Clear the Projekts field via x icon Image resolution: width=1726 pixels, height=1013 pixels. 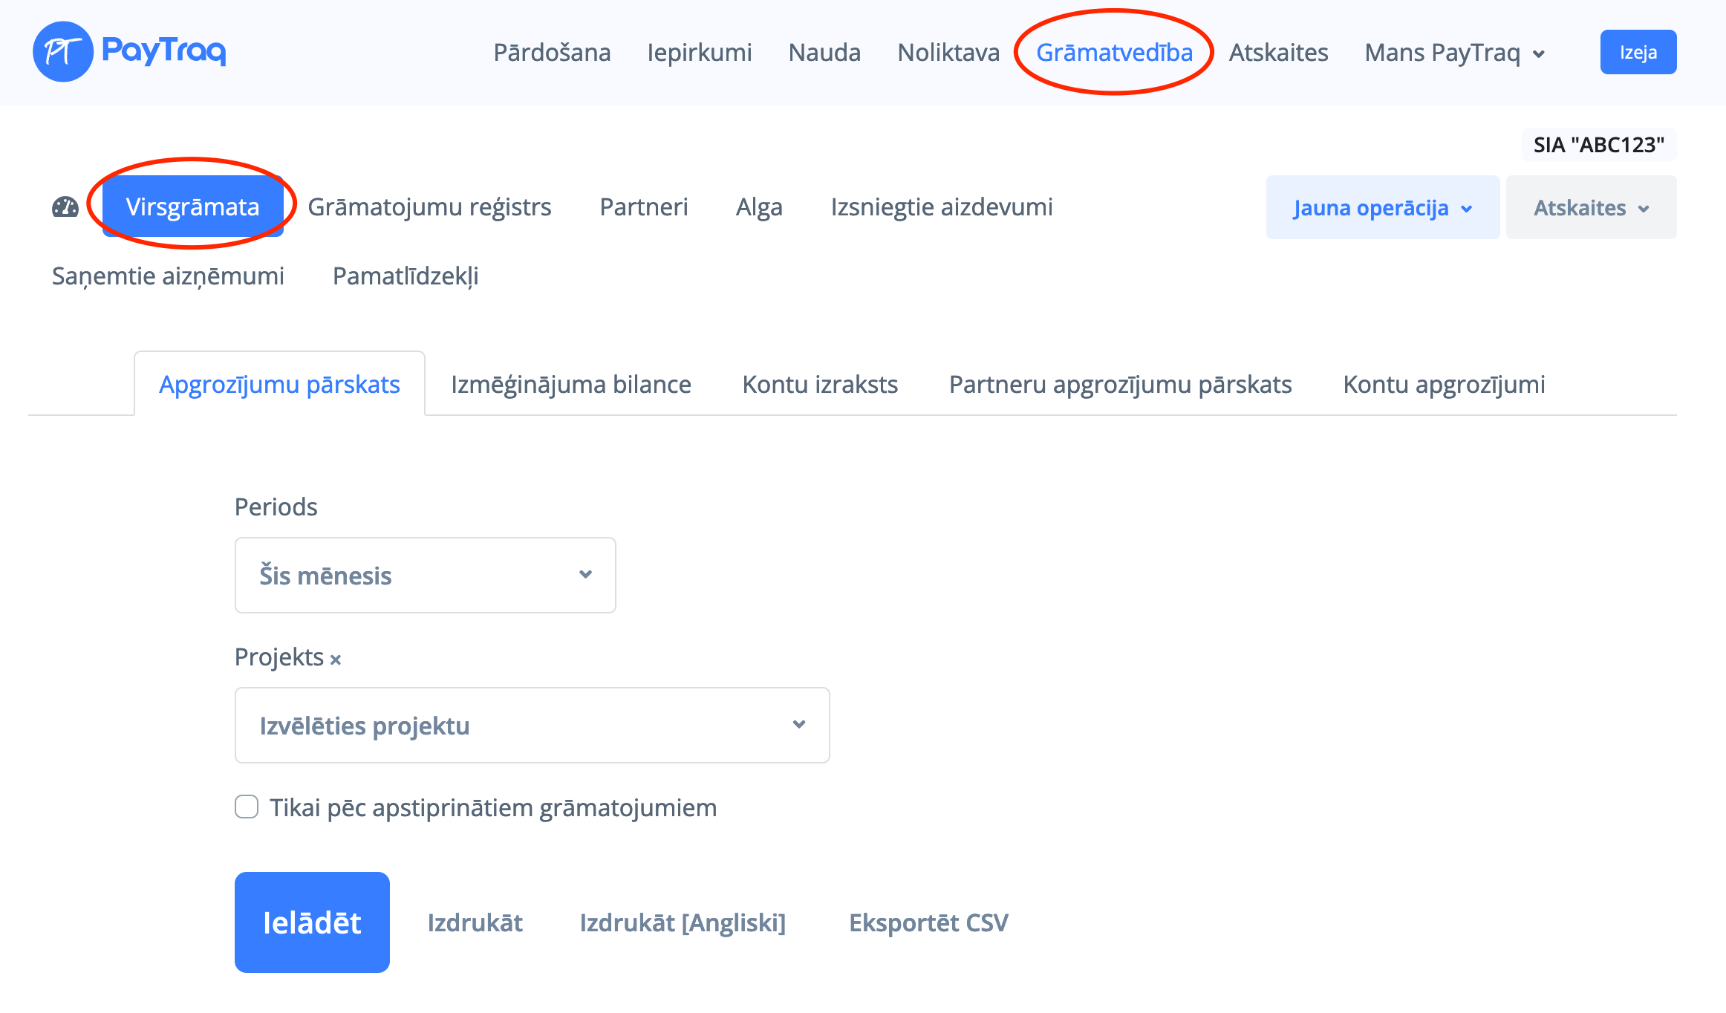[336, 659]
